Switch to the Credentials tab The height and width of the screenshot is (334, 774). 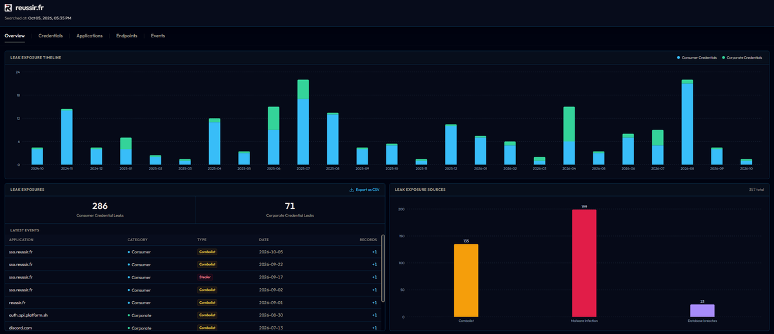click(x=50, y=35)
